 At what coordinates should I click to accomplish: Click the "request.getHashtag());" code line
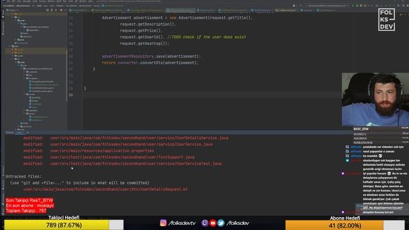pos(144,43)
